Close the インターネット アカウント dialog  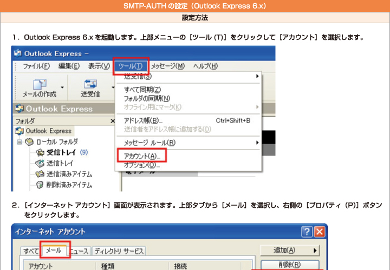pos(320,232)
